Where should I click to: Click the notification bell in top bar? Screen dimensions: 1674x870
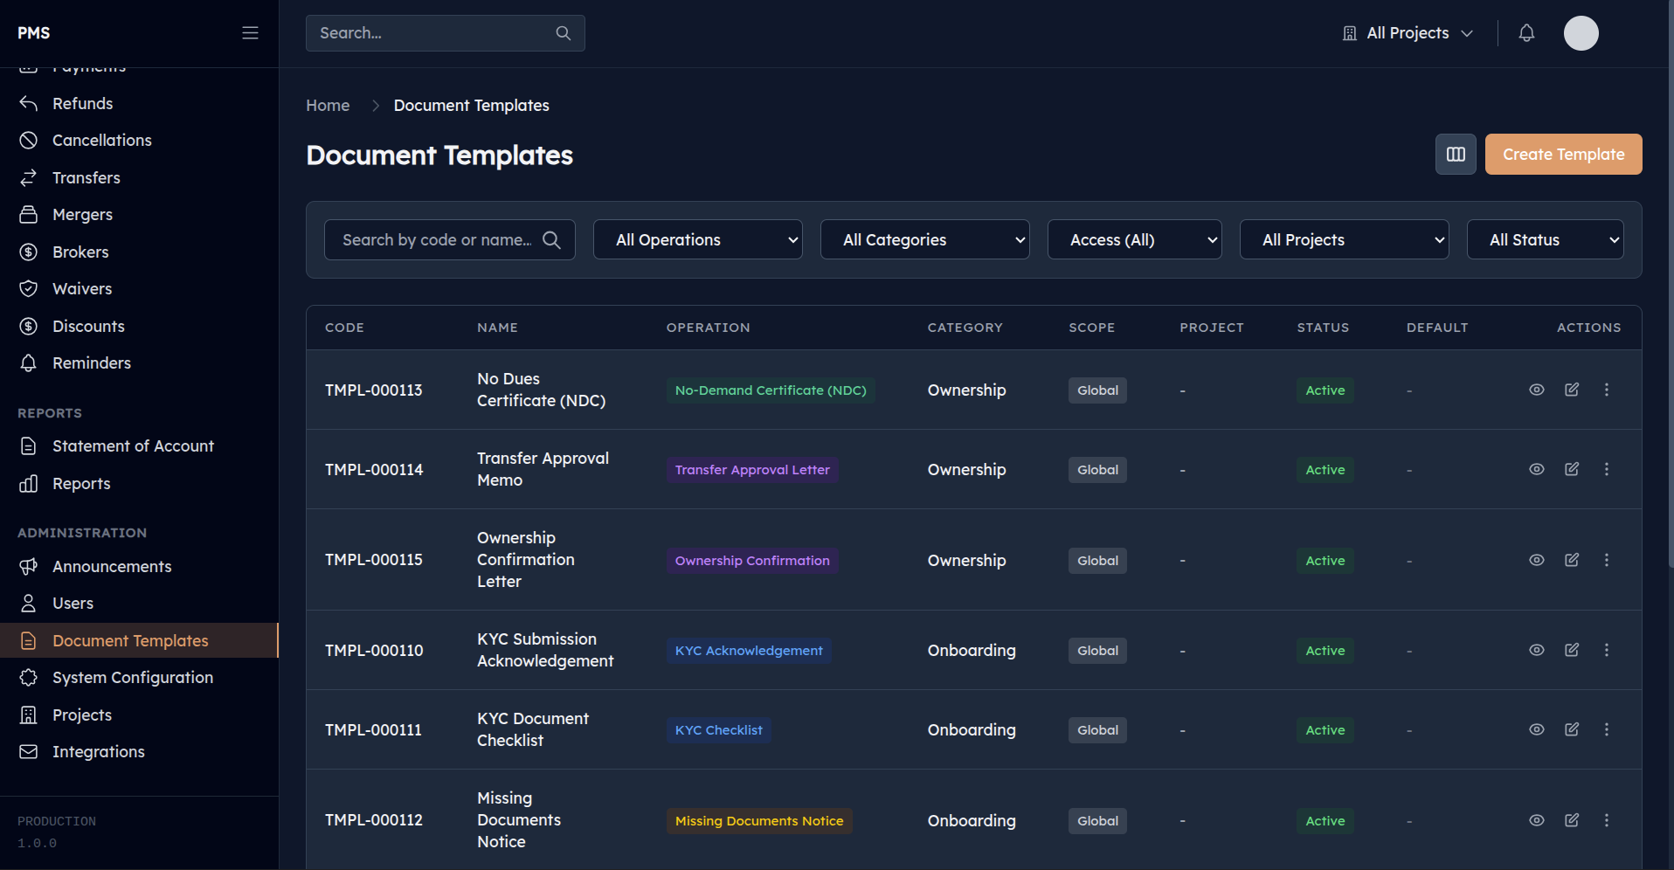coord(1525,32)
